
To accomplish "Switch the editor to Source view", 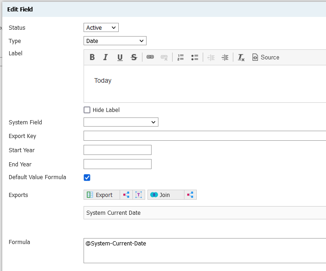I will tap(266, 57).
